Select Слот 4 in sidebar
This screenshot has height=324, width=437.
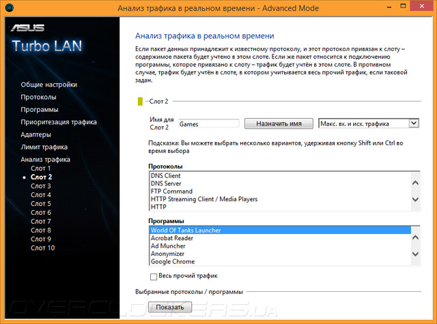pyautogui.click(x=41, y=195)
